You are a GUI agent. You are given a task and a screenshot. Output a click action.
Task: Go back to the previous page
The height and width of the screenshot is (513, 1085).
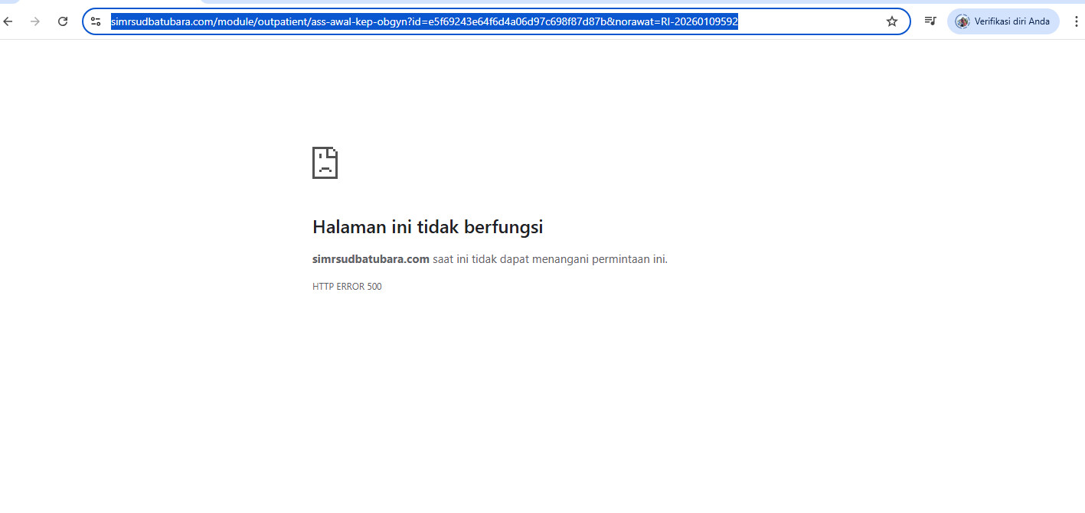(8, 21)
